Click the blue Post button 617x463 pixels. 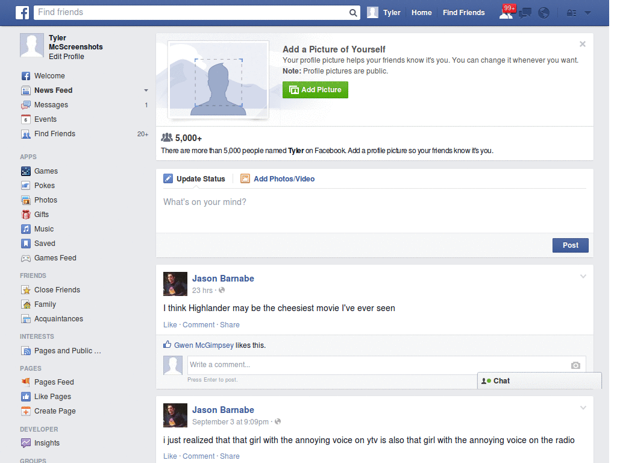click(x=570, y=245)
